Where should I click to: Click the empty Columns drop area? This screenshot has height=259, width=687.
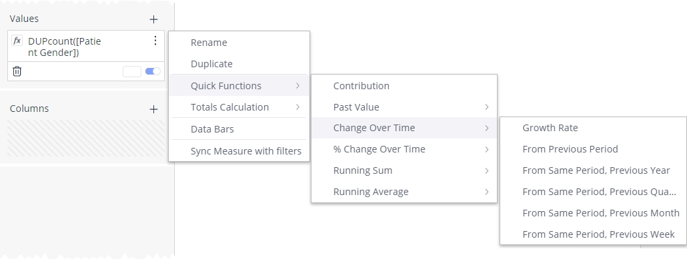tap(86, 138)
